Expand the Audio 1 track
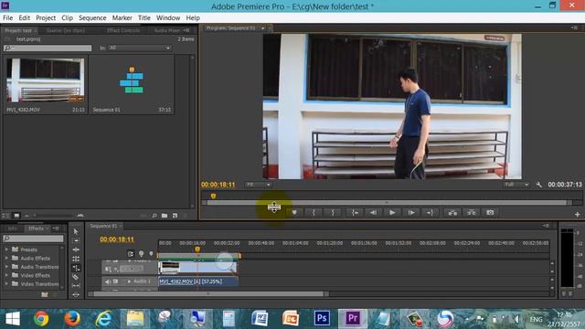The image size is (585, 329). (x=129, y=281)
